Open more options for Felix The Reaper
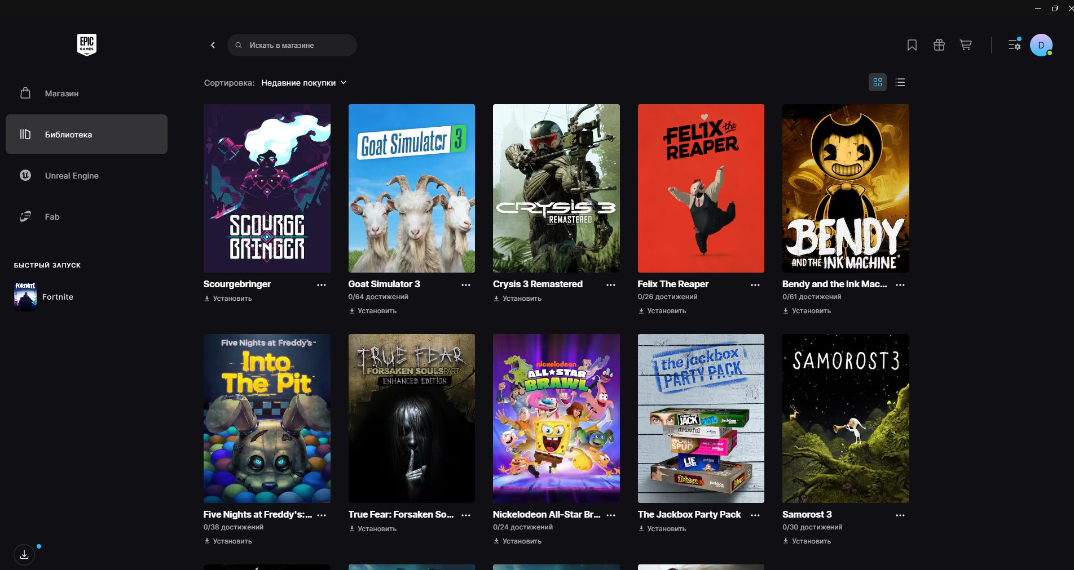The height and width of the screenshot is (570, 1074). [x=755, y=285]
